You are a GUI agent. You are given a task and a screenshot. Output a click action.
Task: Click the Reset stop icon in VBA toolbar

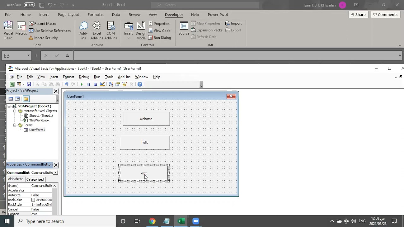coord(95,84)
